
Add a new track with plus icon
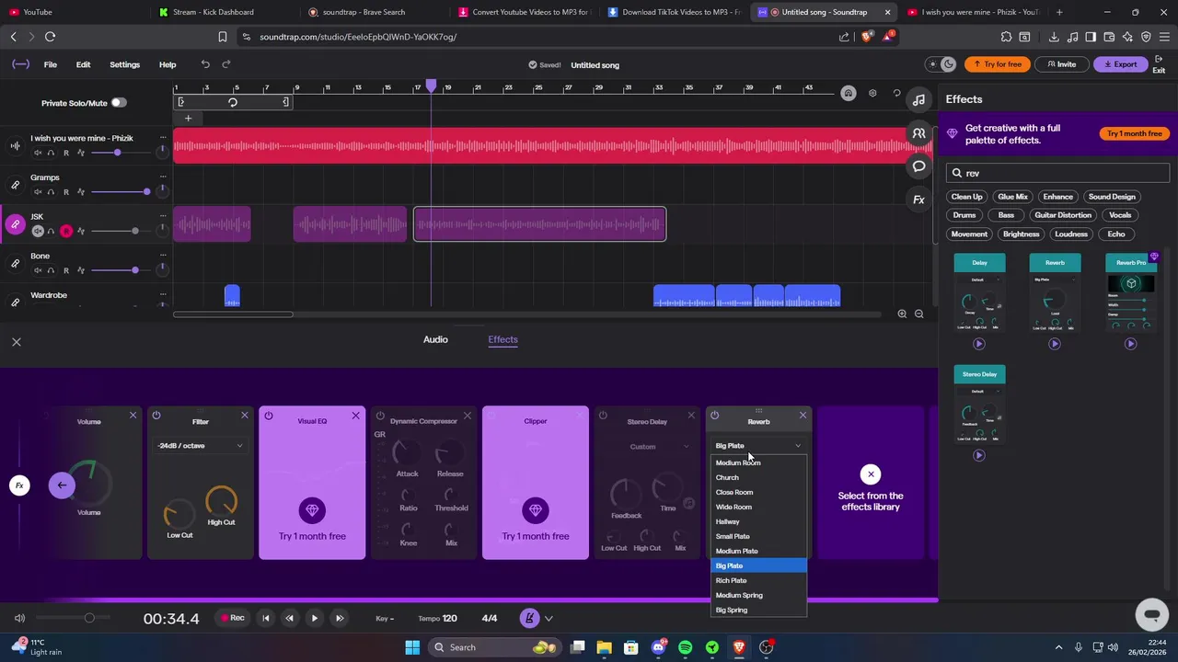coord(188,118)
